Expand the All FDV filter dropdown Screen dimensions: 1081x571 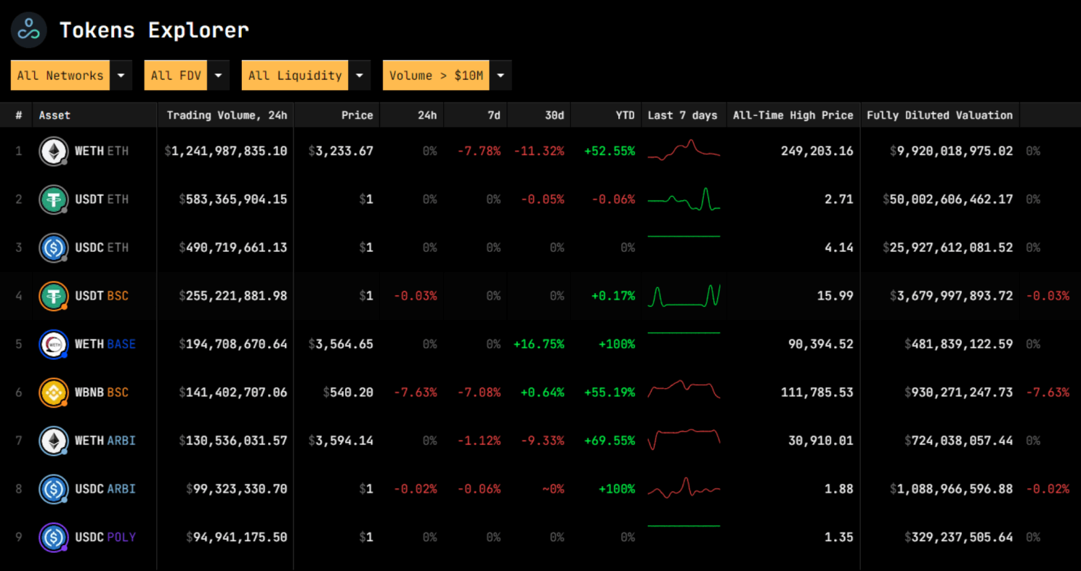click(219, 75)
